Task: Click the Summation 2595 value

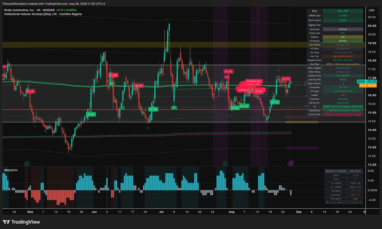Action: pyautogui.click(x=355, y=195)
